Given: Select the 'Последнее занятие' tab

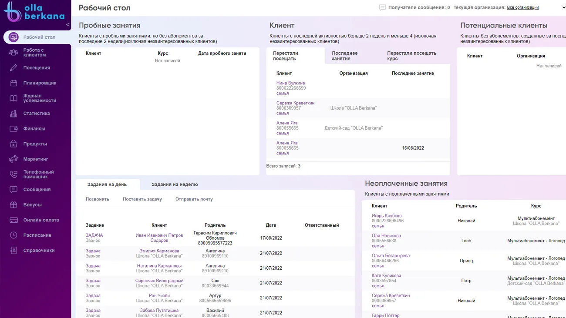Looking at the screenshot, I should pos(344,56).
